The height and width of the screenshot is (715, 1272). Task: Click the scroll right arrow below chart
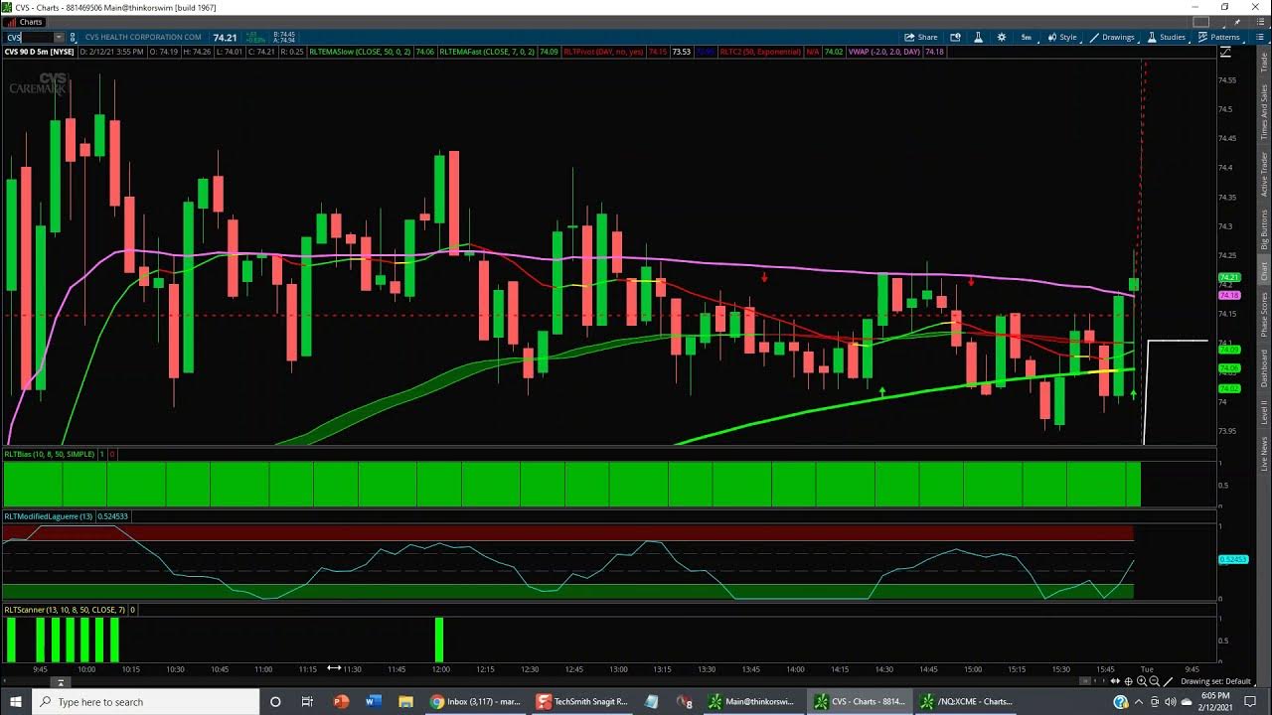coord(1104,681)
